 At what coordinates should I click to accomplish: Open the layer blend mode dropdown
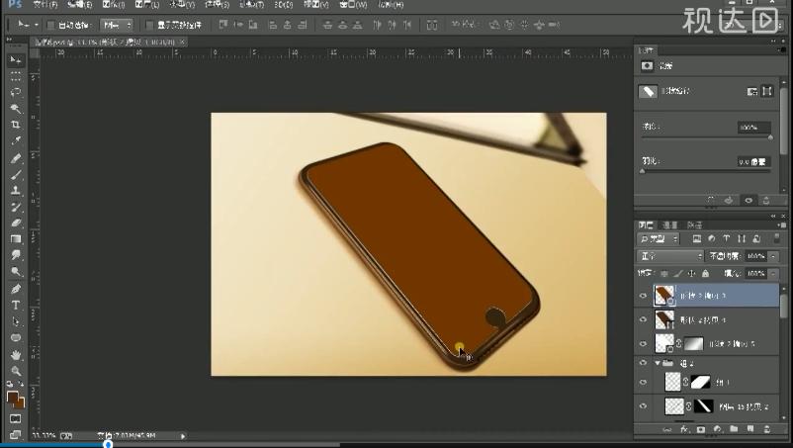(669, 256)
